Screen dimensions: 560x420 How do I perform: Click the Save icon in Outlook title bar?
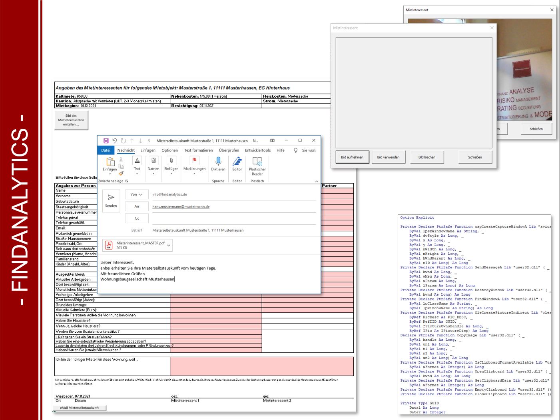pyautogui.click(x=106, y=141)
